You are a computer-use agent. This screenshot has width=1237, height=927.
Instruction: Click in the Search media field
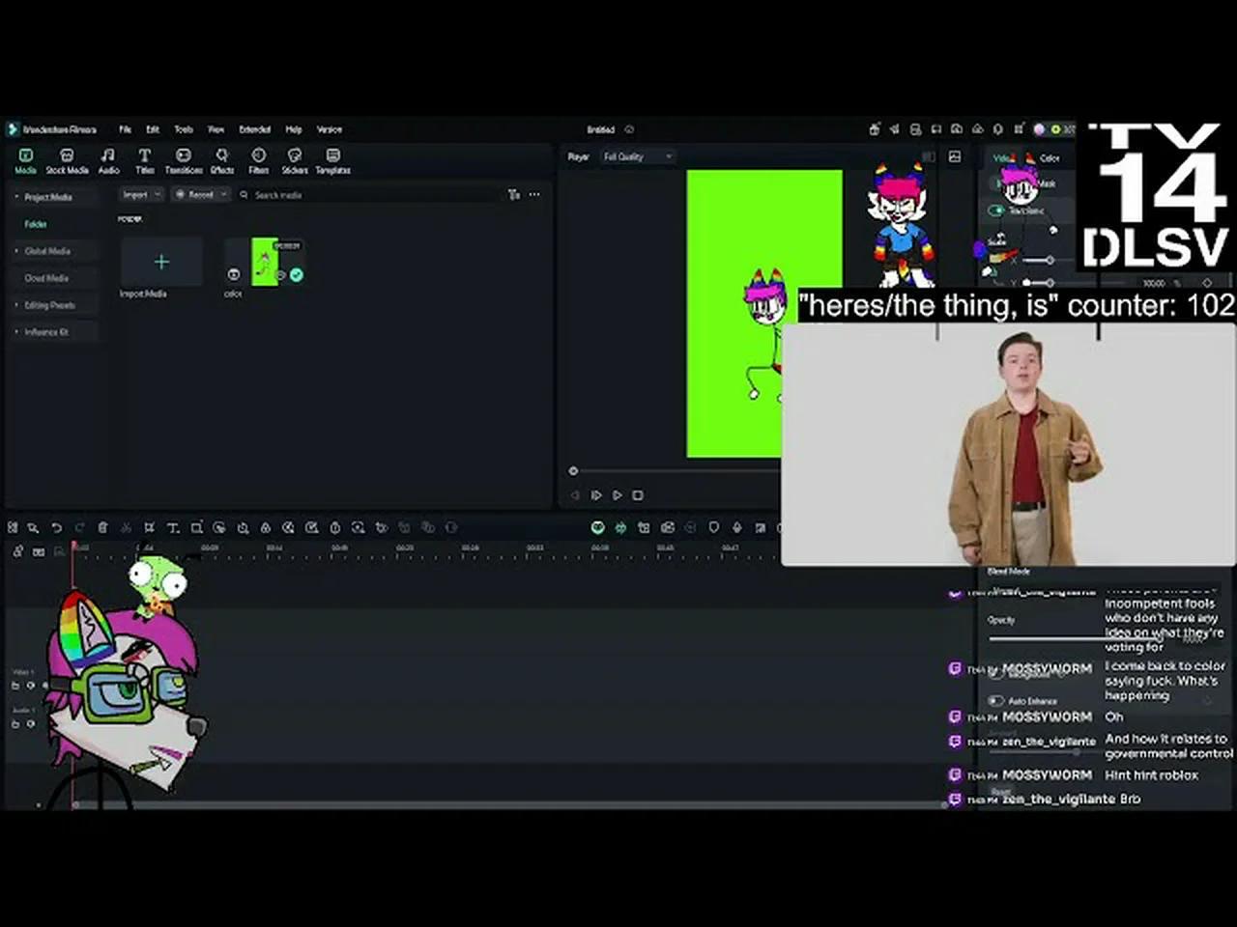tap(372, 195)
